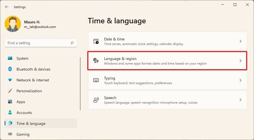
Task: Close the Settings window
Action: tap(247, 5)
